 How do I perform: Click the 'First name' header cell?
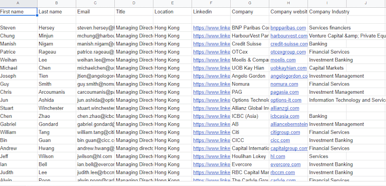[19, 12]
